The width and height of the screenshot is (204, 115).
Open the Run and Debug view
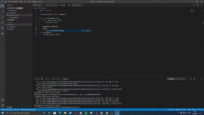click(x=3, y=22)
